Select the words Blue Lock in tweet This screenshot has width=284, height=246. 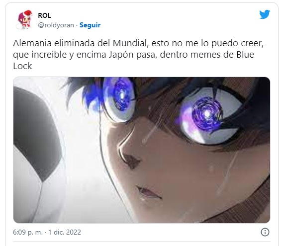134,60
